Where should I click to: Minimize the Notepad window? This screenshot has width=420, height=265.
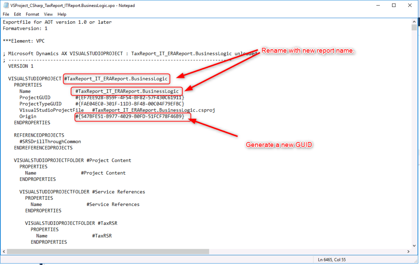pyautogui.click(x=375, y=5)
